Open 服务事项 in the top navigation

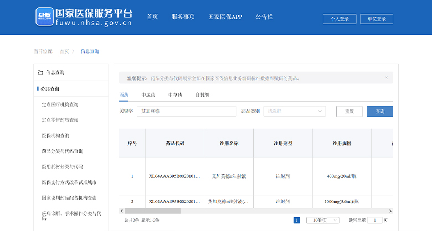click(183, 17)
